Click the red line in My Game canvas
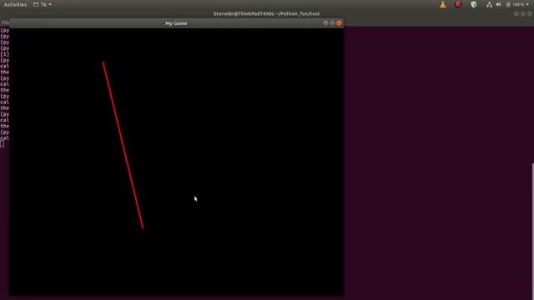Viewport: 534px width, 300px height. pos(123,145)
